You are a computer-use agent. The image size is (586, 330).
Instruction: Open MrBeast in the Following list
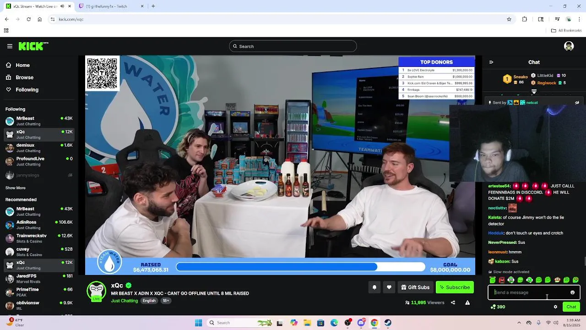coord(39,121)
